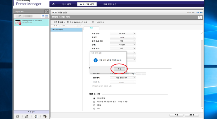Open the '장치 설정' device settings tab
The height and width of the screenshot is (119, 217).
67,4
